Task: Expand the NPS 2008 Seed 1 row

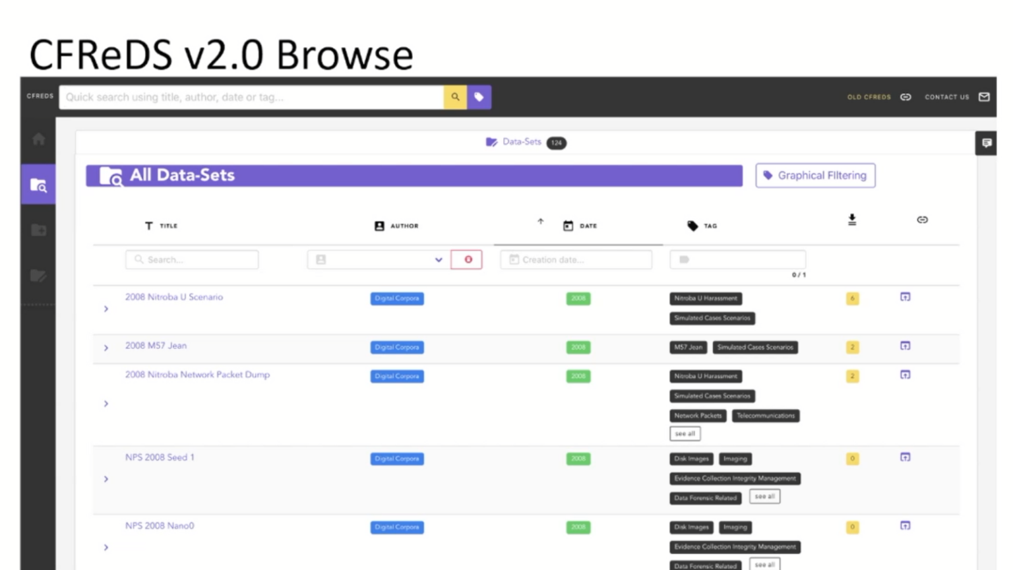Action: [106, 479]
